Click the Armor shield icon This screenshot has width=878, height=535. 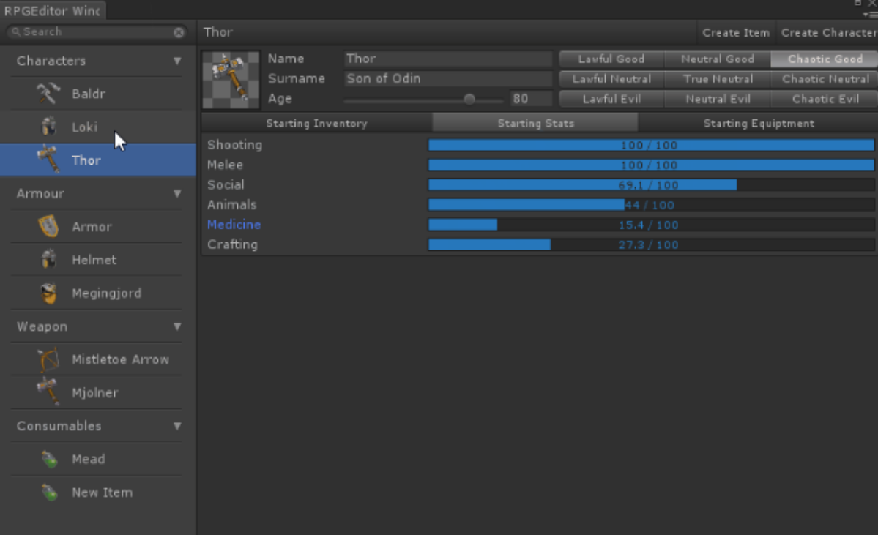click(x=49, y=226)
